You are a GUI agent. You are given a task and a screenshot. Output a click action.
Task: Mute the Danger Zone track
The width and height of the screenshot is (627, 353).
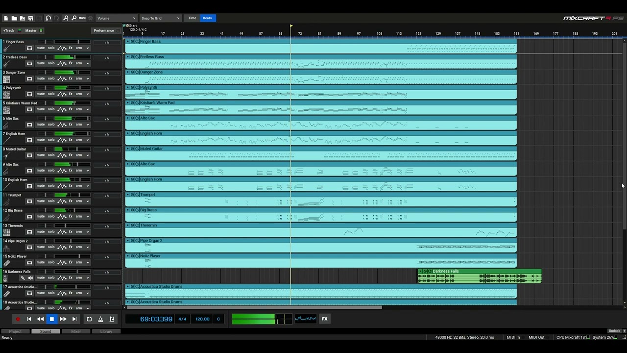[41, 78]
